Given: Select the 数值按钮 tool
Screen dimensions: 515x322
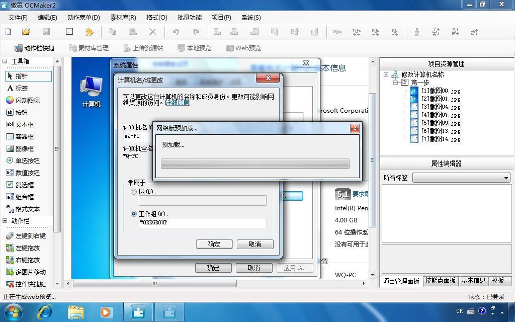Looking at the screenshot, I should click(23, 173).
